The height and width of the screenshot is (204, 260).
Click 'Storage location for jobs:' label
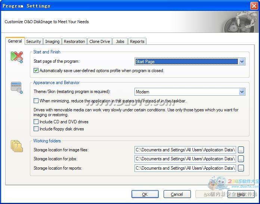click(x=55, y=159)
